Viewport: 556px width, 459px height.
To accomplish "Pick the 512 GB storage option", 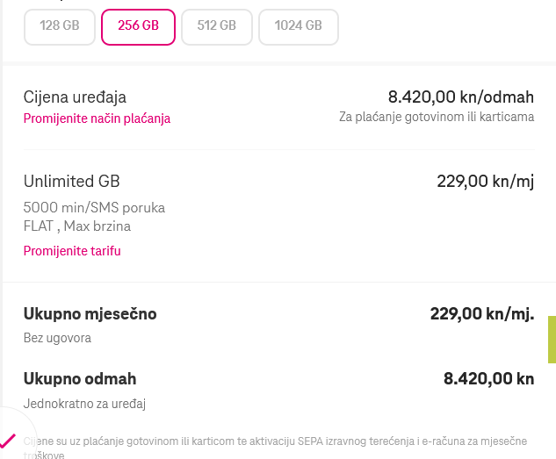I will click(216, 26).
